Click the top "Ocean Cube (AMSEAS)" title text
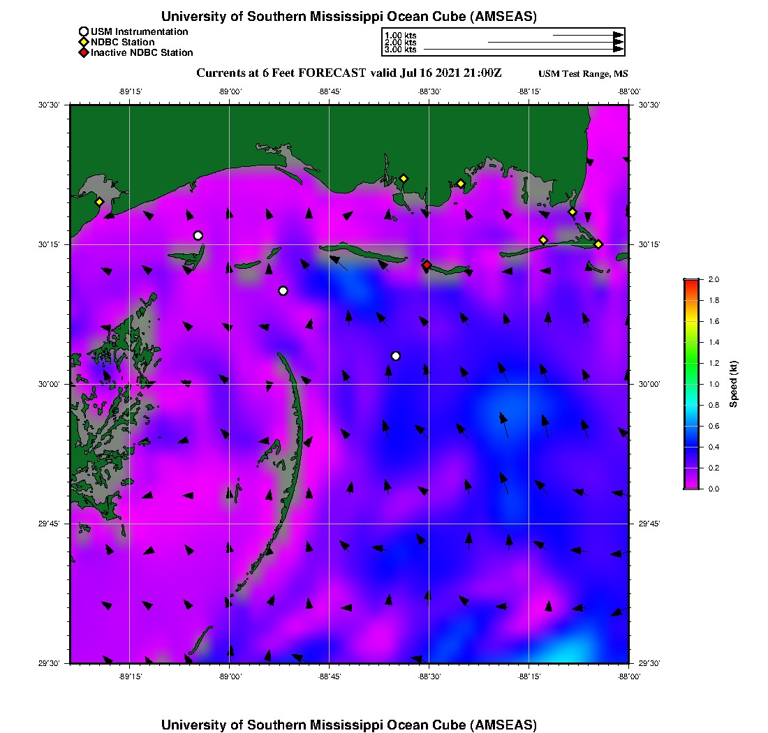 point(349,16)
